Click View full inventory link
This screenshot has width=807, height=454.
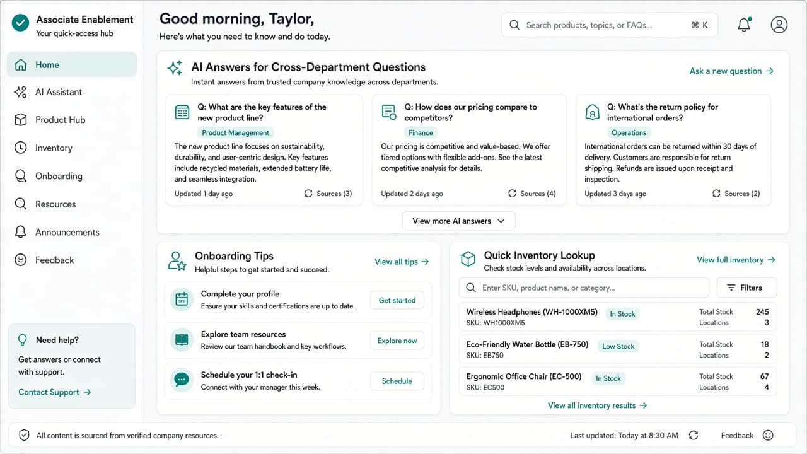click(x=736, y=260)
